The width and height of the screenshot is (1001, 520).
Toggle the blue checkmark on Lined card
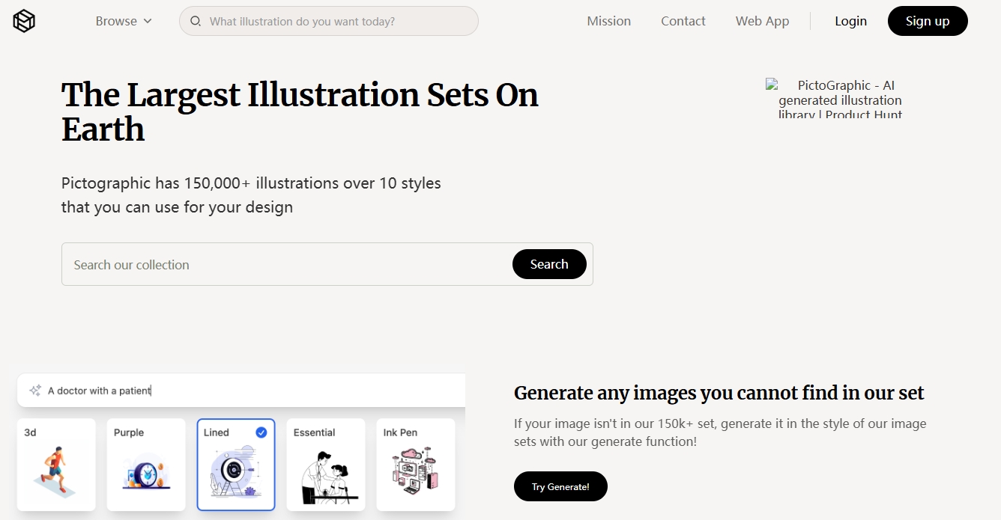pos(261,432)
